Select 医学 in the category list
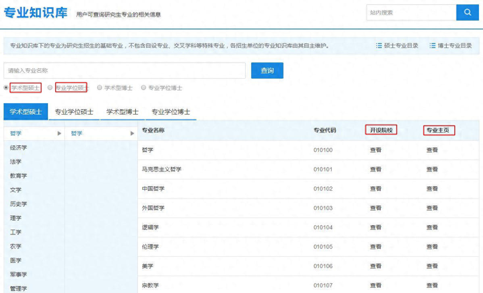The image size is (483, 293). click(16, 260)
